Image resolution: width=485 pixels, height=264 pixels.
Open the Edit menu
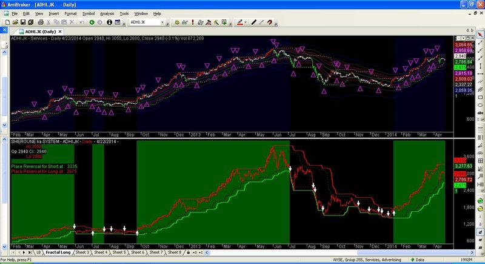(x=26, y=13)
